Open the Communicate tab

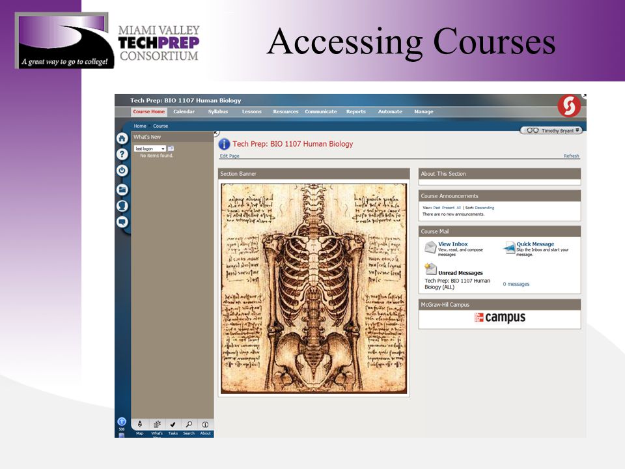coord(321,111)
